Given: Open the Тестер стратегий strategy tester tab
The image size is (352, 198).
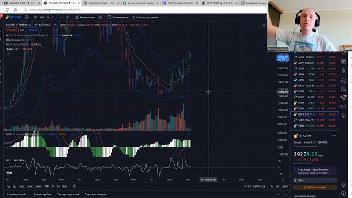Looking at the screenshot, I should [x=68, y=194].
